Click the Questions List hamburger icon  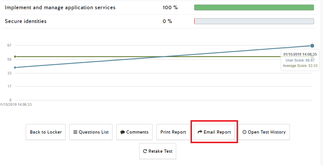click(75, 132)
